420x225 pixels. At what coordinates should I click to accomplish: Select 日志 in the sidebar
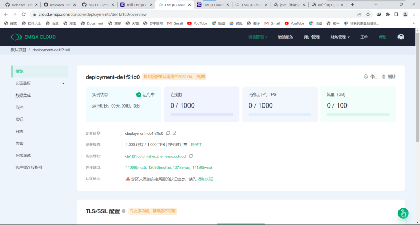click(40, 131)
